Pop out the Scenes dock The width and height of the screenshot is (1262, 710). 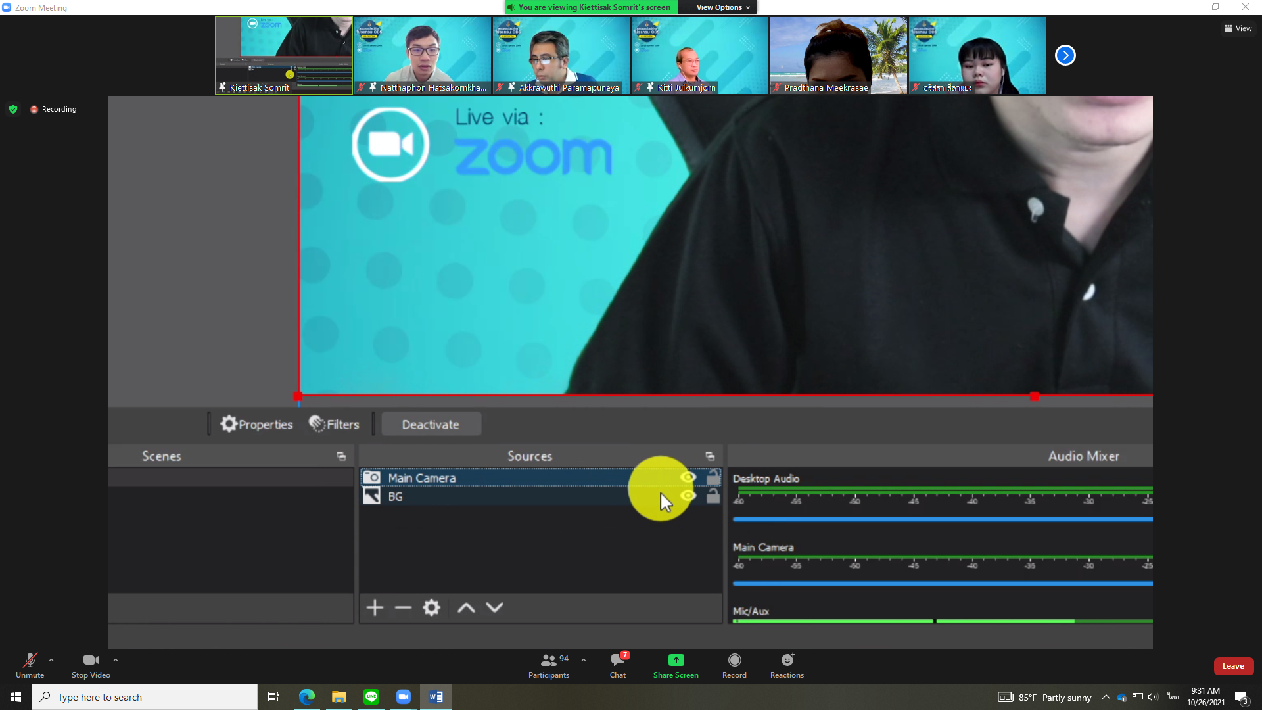coord(341,456)
